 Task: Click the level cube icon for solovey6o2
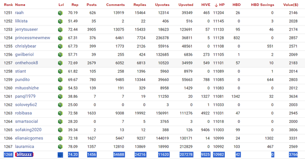(x=60, y=105)
